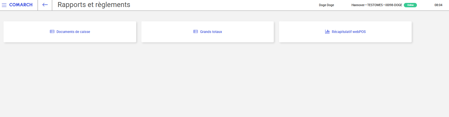Go back using the left arrow

pos(45,5)
